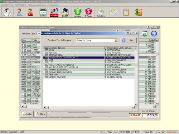
Task: Select the 012 TARIFAS BANCÁRIAS row
Action: pyautogui.click(x=89, y=70)
